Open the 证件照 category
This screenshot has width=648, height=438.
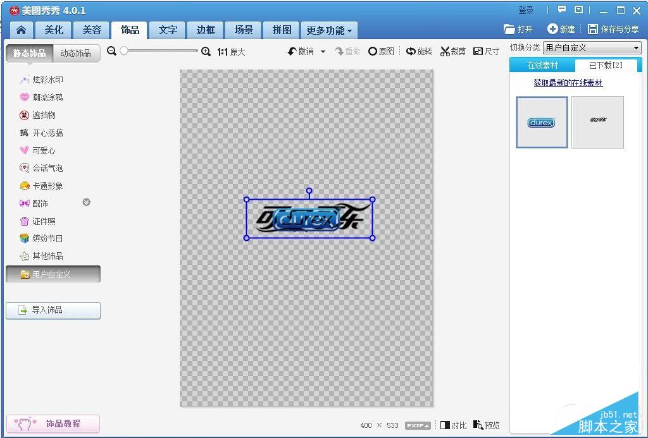[37, 221]
